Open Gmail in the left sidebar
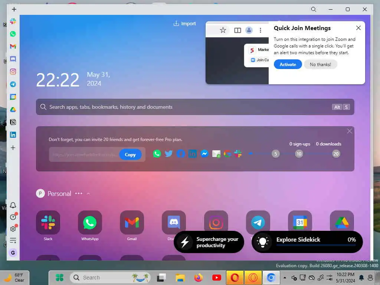 [13, 46]
